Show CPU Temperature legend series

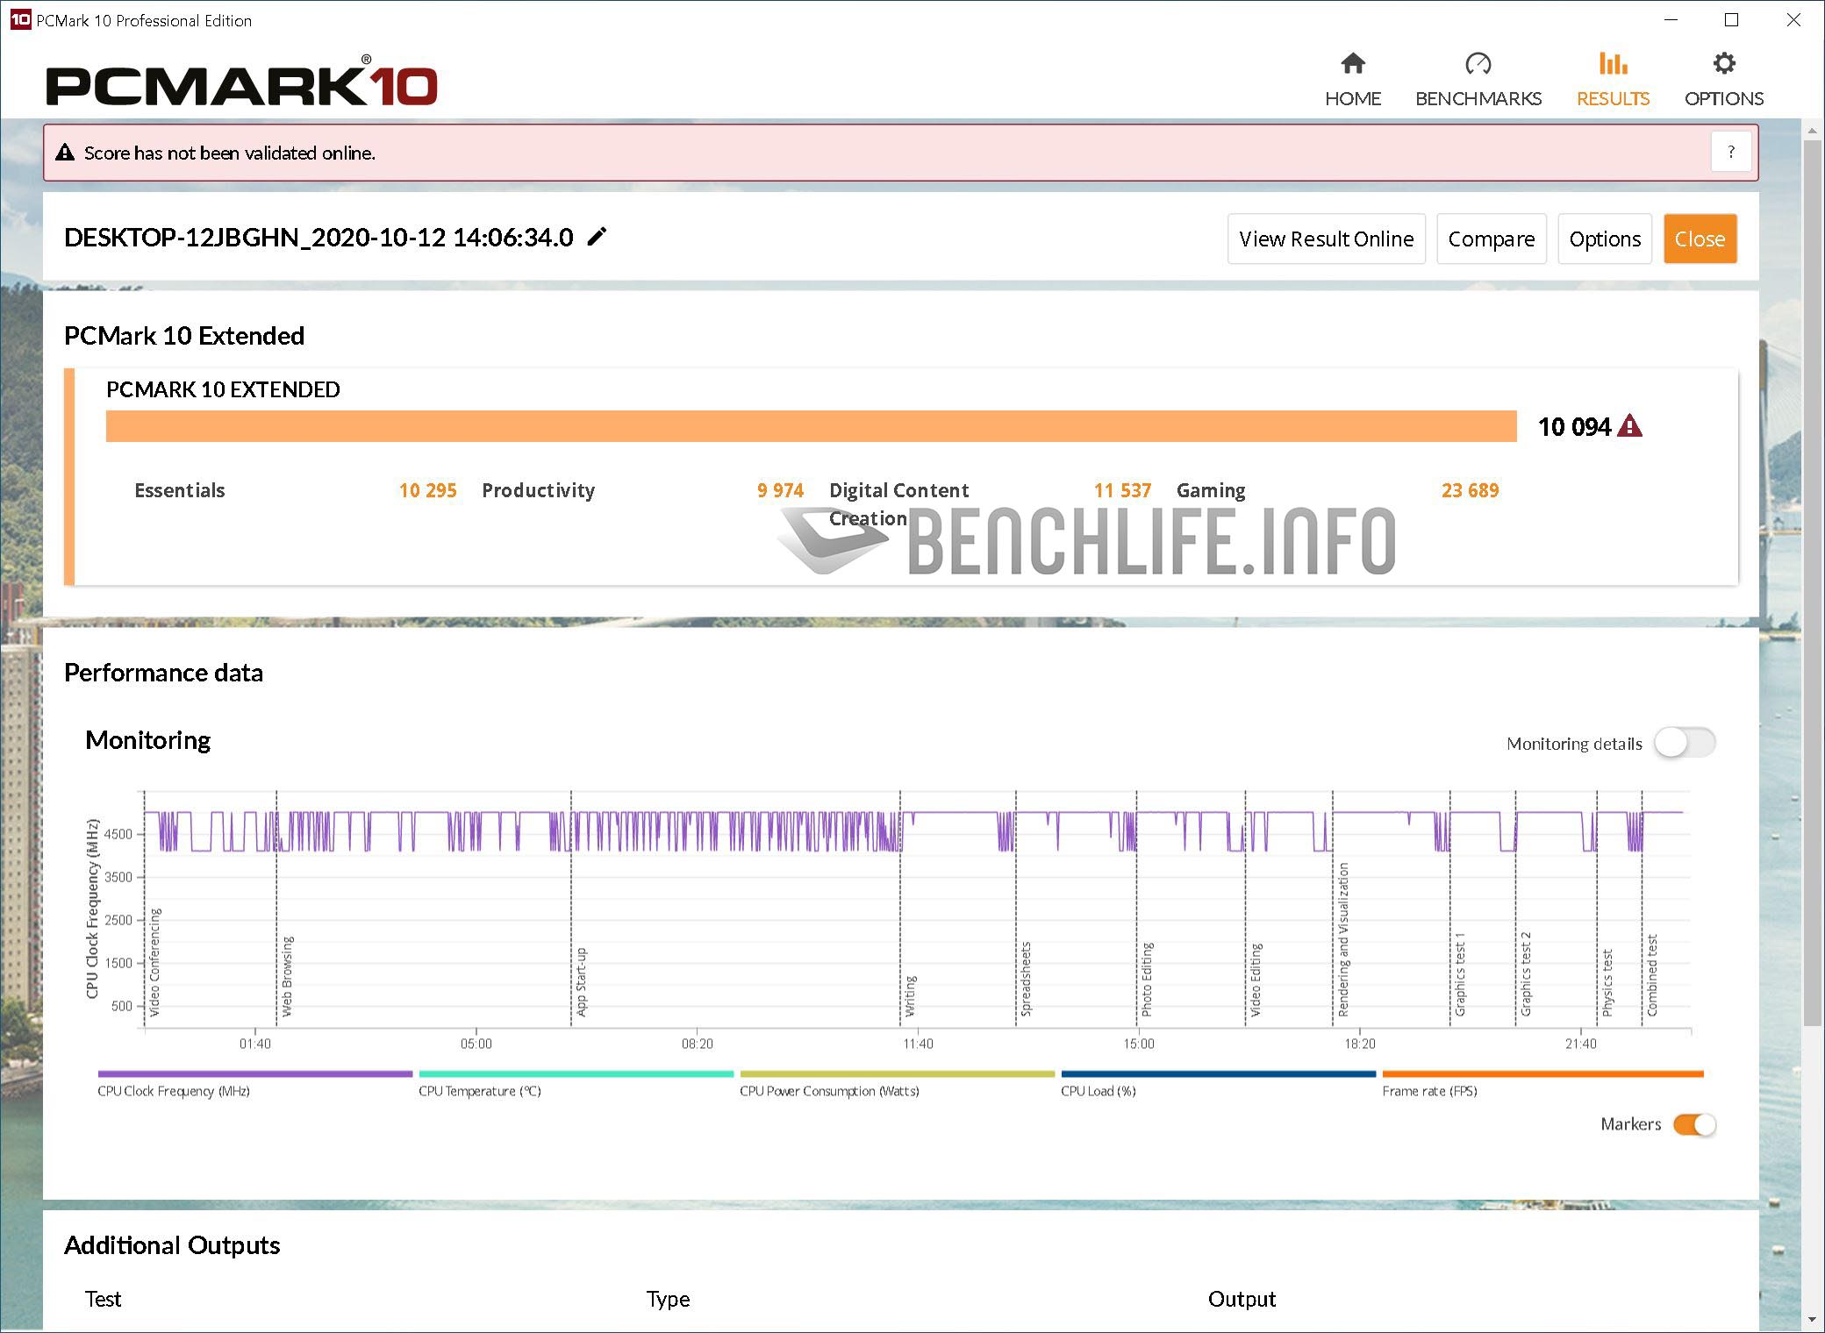point(576,1074)
